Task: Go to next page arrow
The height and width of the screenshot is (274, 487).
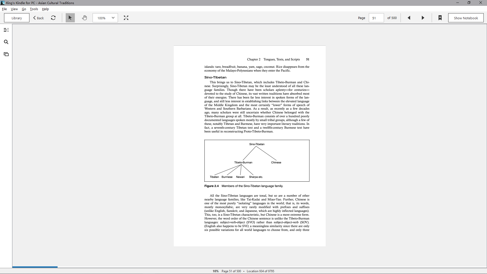Action: click(423, 18)
